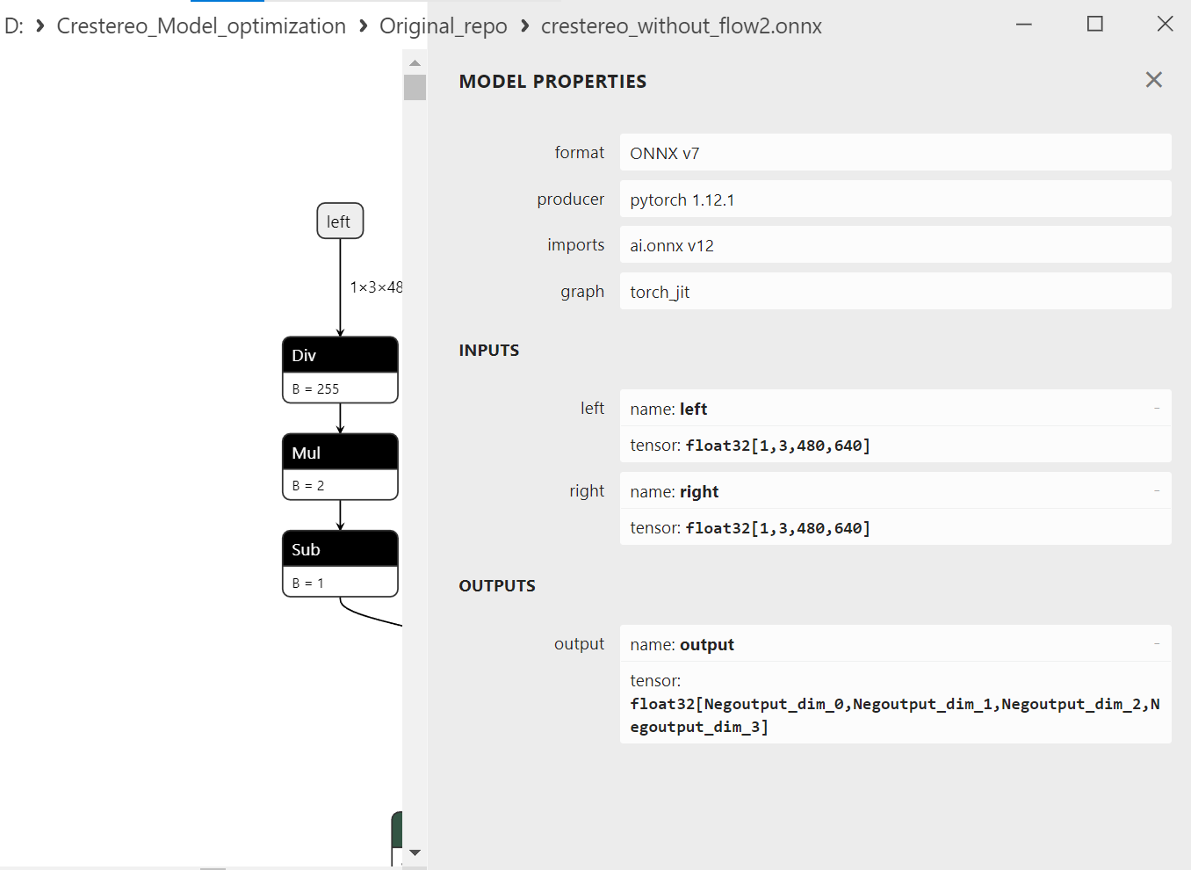Navigate to Original_repo via breadcrumb

(444, 25)
